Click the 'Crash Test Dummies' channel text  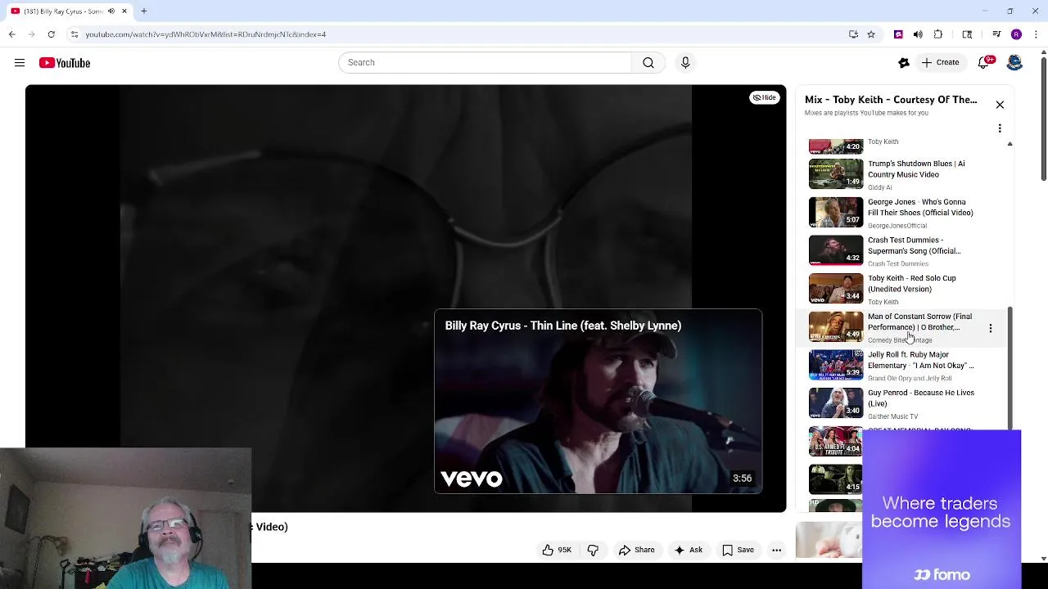[x=898, y=264]
